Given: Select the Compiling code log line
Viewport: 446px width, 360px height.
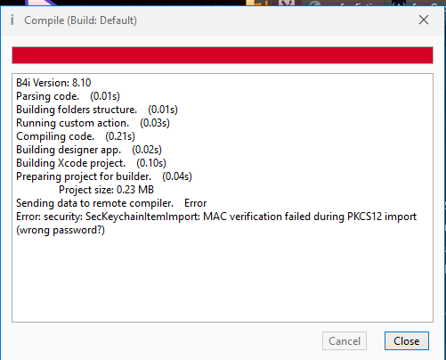Looking at the screenshot, I should (76, 136).
